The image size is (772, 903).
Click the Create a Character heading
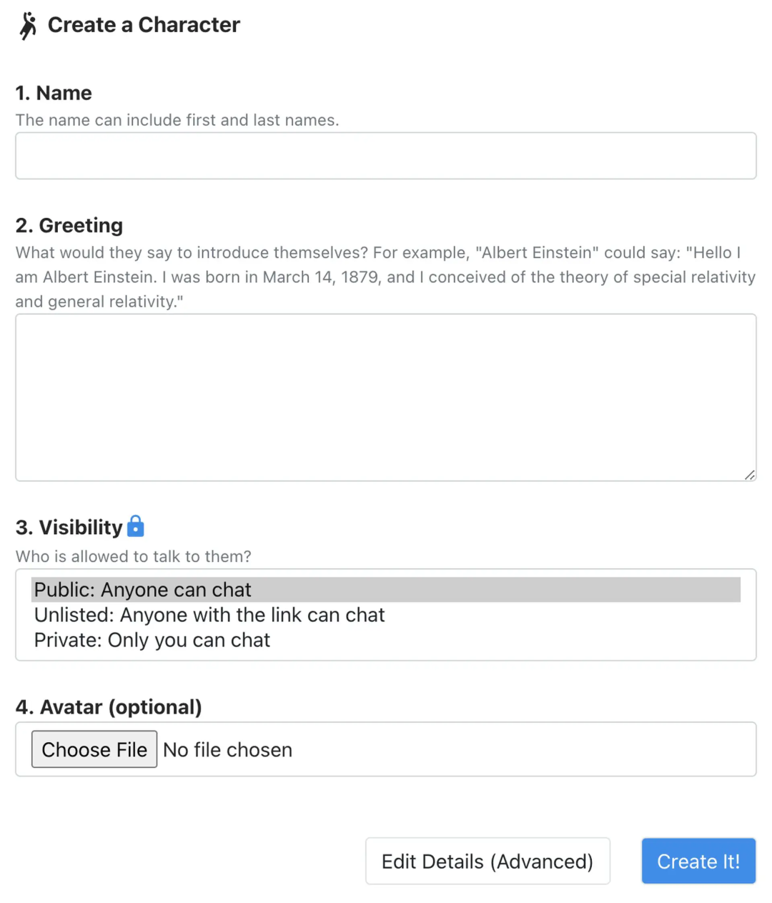144,25
